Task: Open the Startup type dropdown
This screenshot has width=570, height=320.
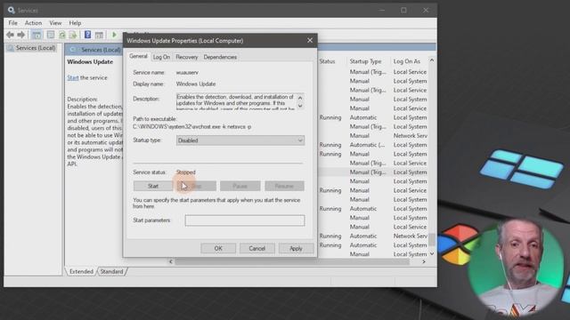Action: 240,140
